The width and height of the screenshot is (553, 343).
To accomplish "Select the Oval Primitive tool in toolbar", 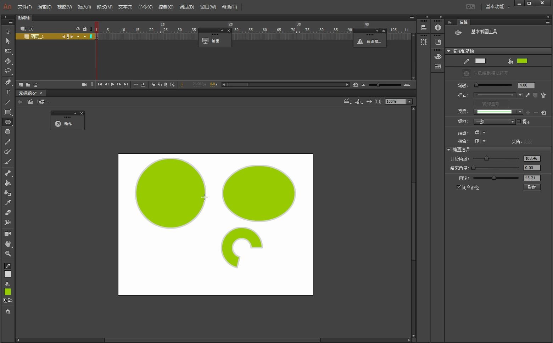I will click(x=7, y=122).
